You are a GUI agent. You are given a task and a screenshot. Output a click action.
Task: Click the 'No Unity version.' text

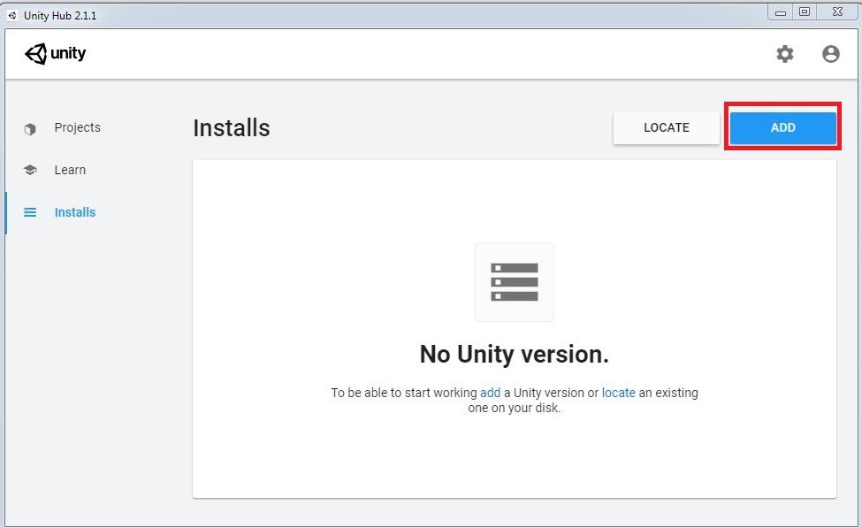pos(514,355)
